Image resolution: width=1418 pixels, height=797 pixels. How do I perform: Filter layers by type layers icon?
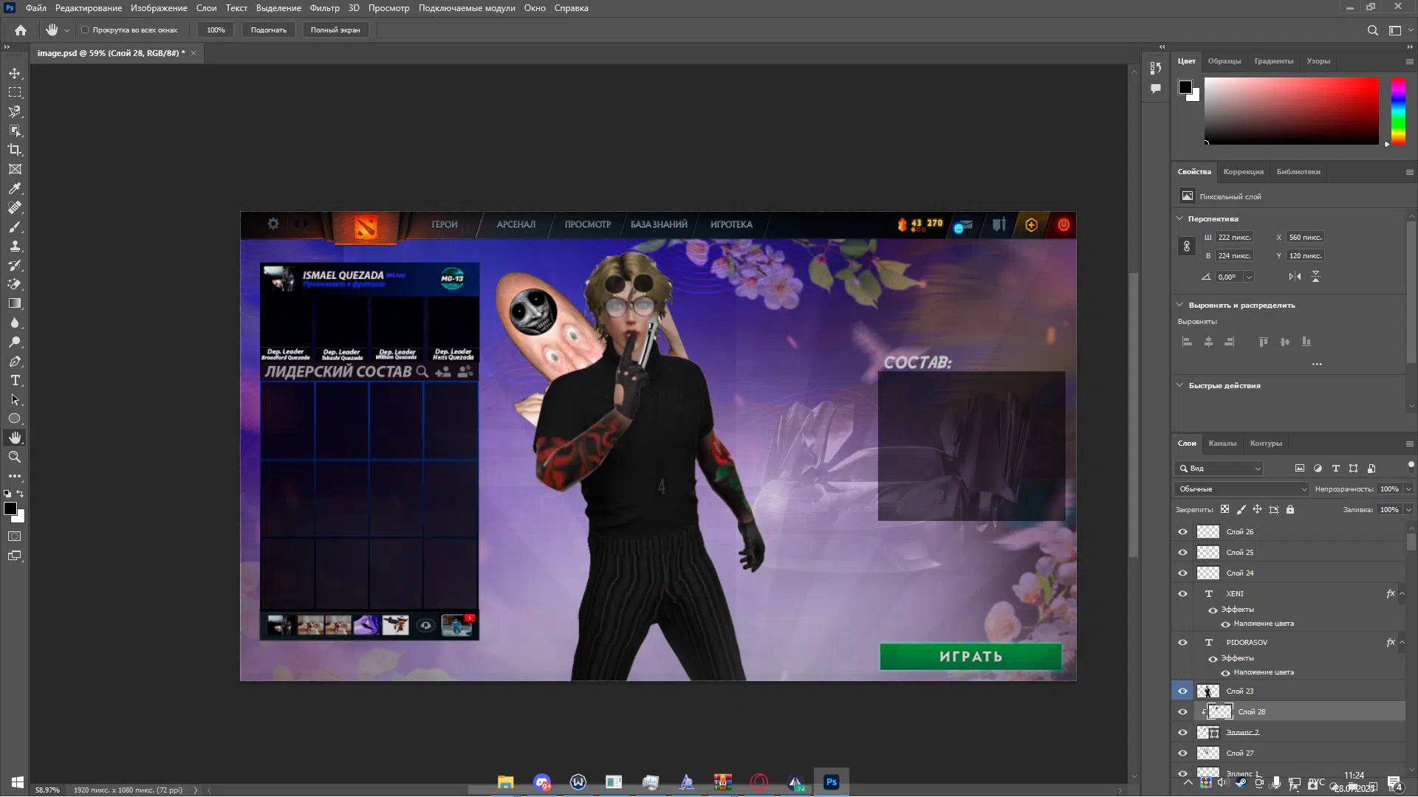(x=1335, y=469)
